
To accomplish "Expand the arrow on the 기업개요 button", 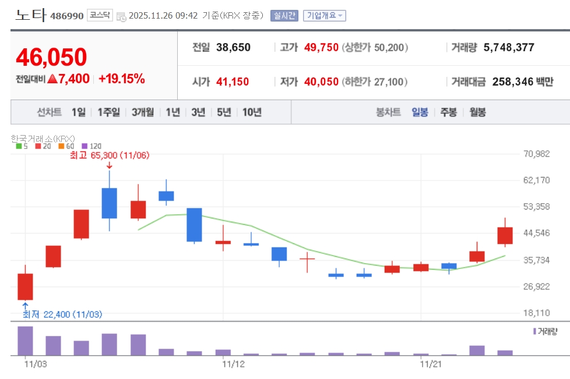I will (x=340, y=16).
